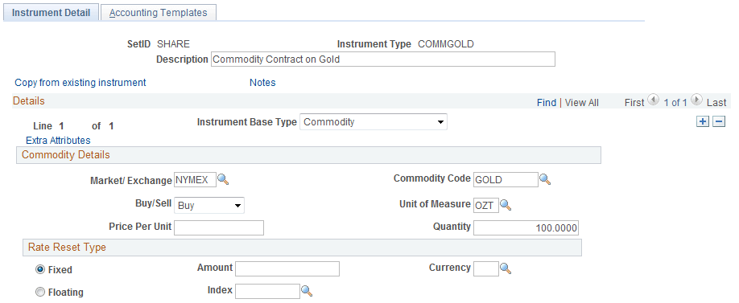Add a new row with plus icon
Screen dimensions: 739x303
pos(703,121)
